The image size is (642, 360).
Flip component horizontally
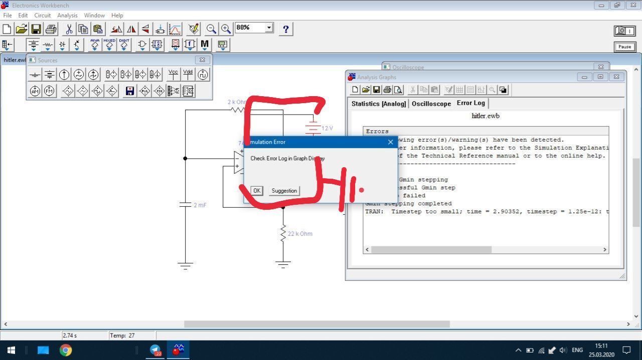[131, 29]
